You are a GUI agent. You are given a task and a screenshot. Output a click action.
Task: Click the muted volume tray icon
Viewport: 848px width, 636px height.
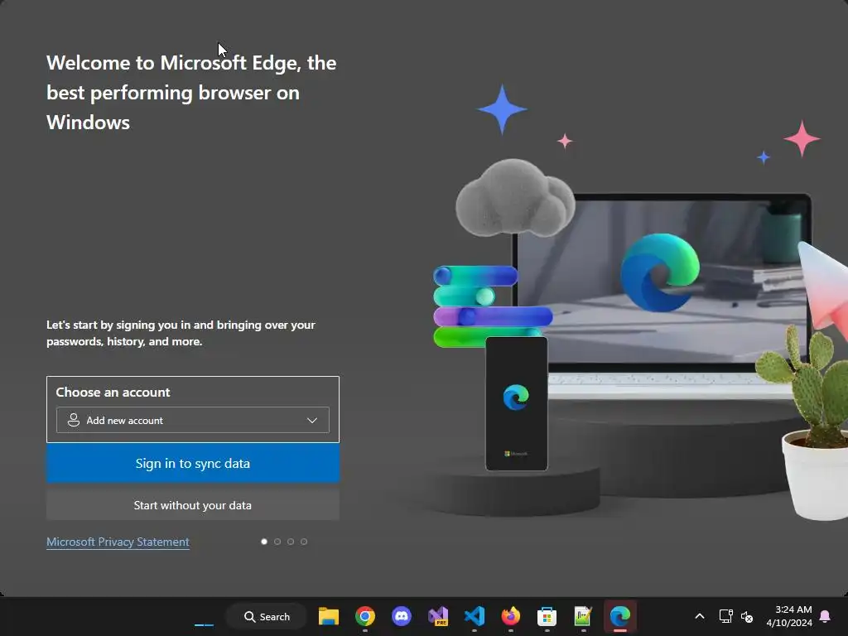[x=747, y=616]
